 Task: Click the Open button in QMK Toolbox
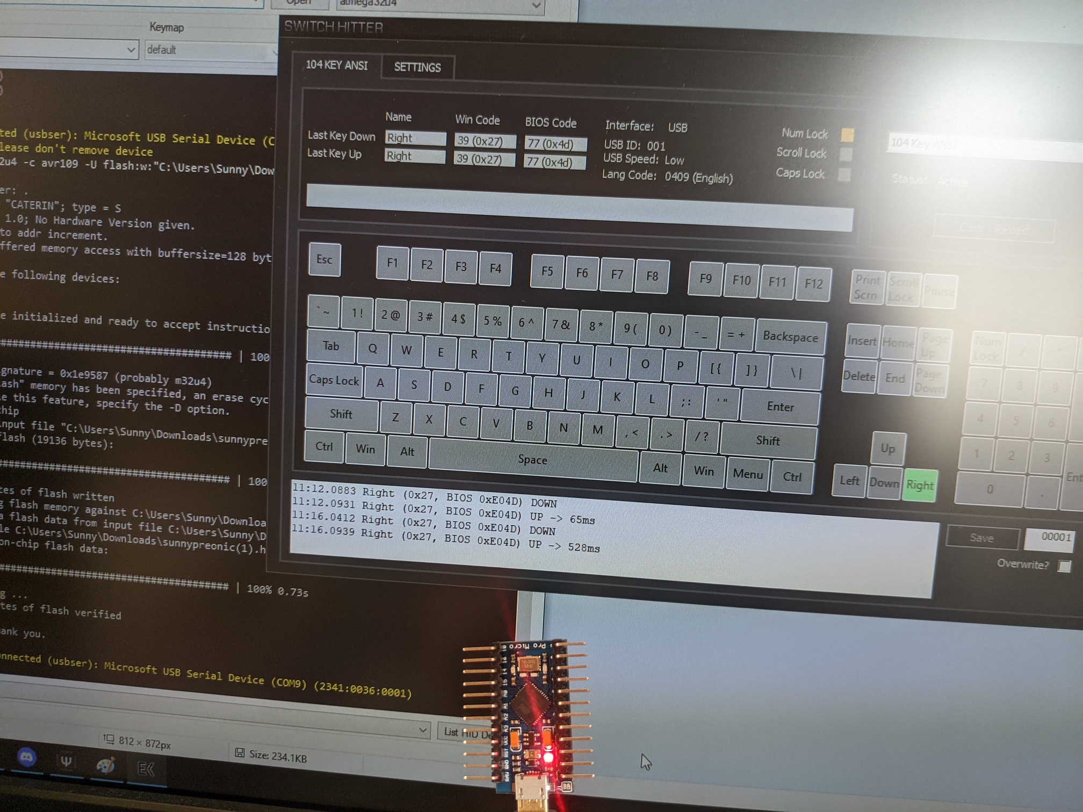point(299,3)
